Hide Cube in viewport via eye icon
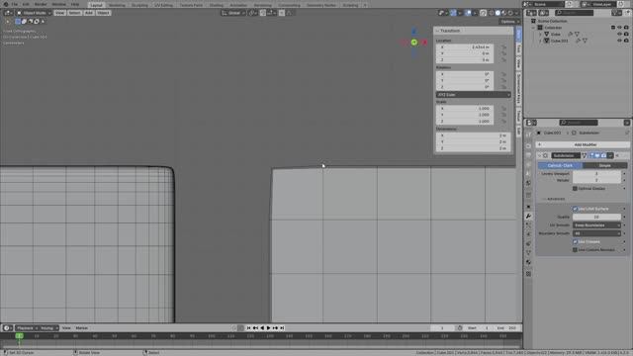 pos(620,35)
